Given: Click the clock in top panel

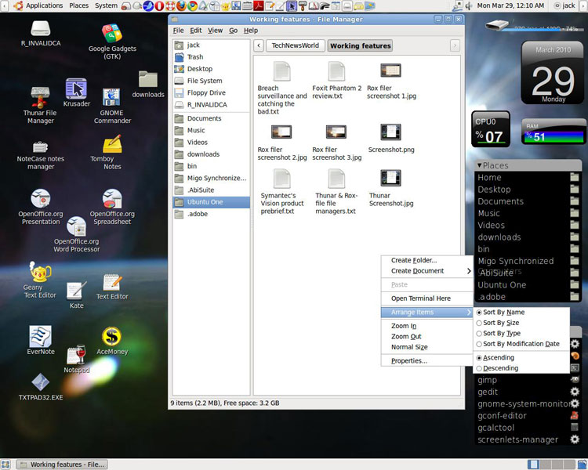Looking at the screenshot, I should tap(510, 5).
